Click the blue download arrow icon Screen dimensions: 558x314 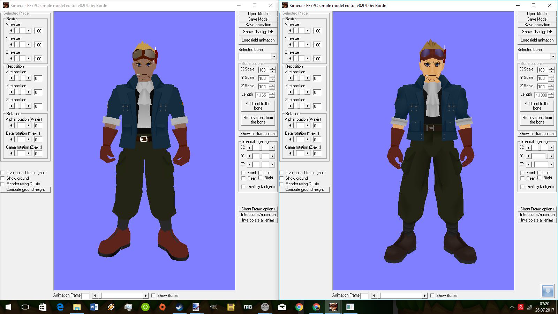[x=548, y=291]
